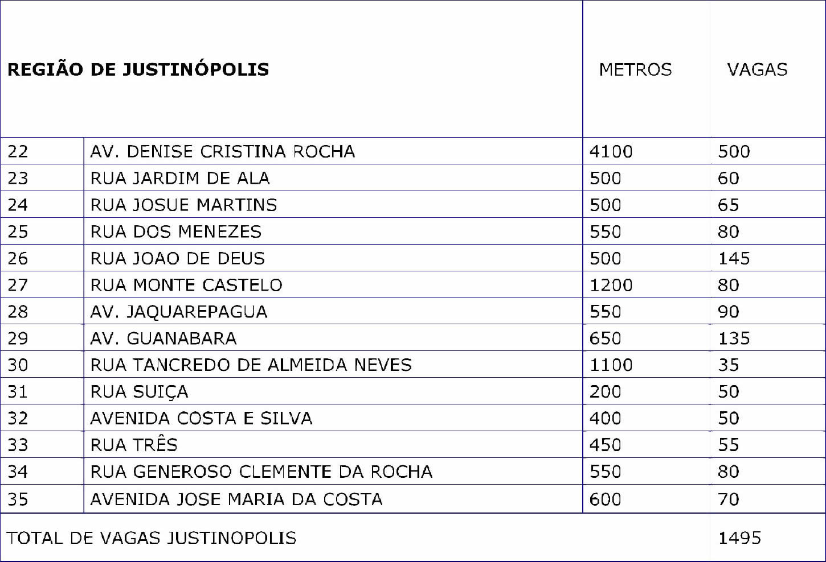
Task: Click the AV. DENISE CRISTINA ROCHA cell
Action: (x=222, y=151)
